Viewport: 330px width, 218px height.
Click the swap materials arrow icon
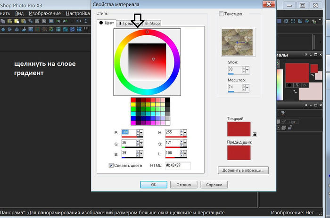[296, 92]
